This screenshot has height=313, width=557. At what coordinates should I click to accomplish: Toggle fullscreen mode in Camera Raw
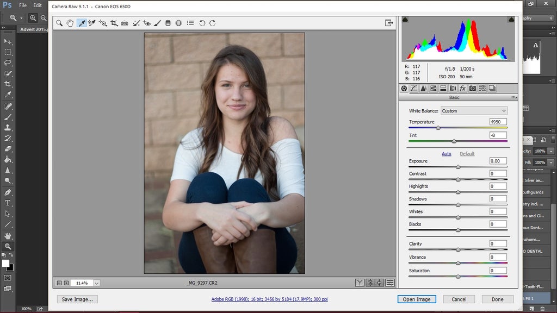tap(388, 23)
